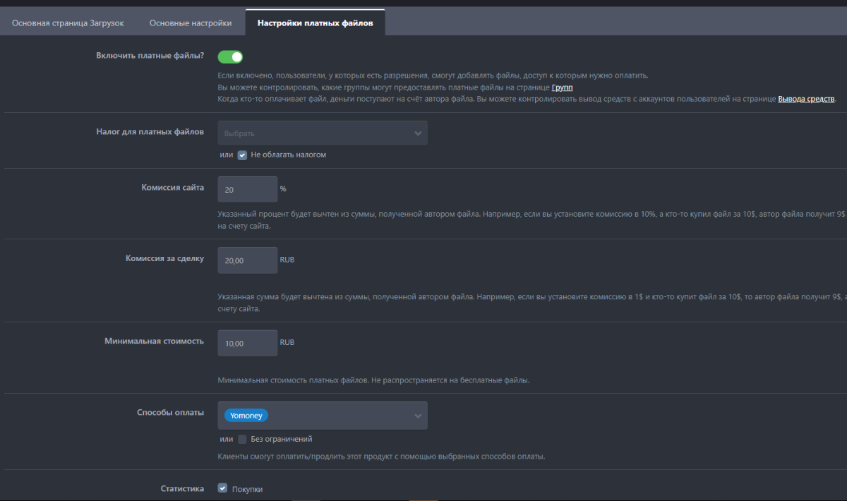
Task: Switch to 'Основная страница Загрузок' tab
Action: [x=68, y=23]
